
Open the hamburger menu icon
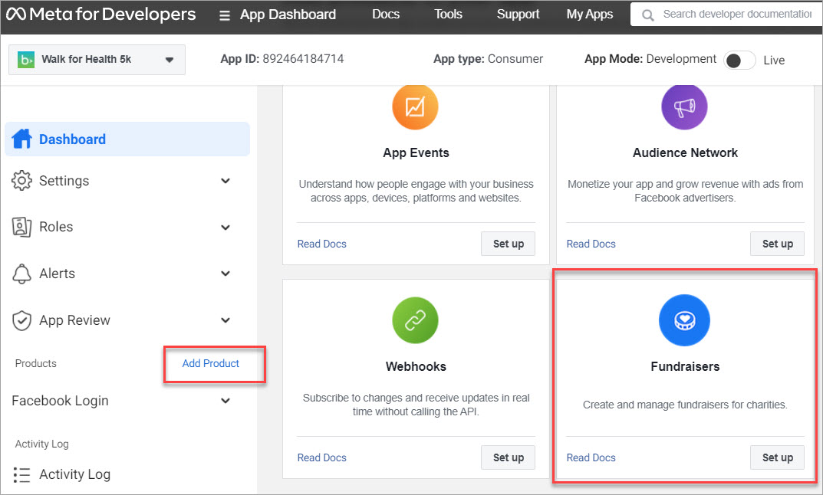point(225,15)
